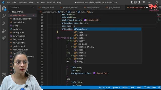Click Spaces: 4 indentation setting
This screenshot has width=161, height=90.
pos(116,87)
